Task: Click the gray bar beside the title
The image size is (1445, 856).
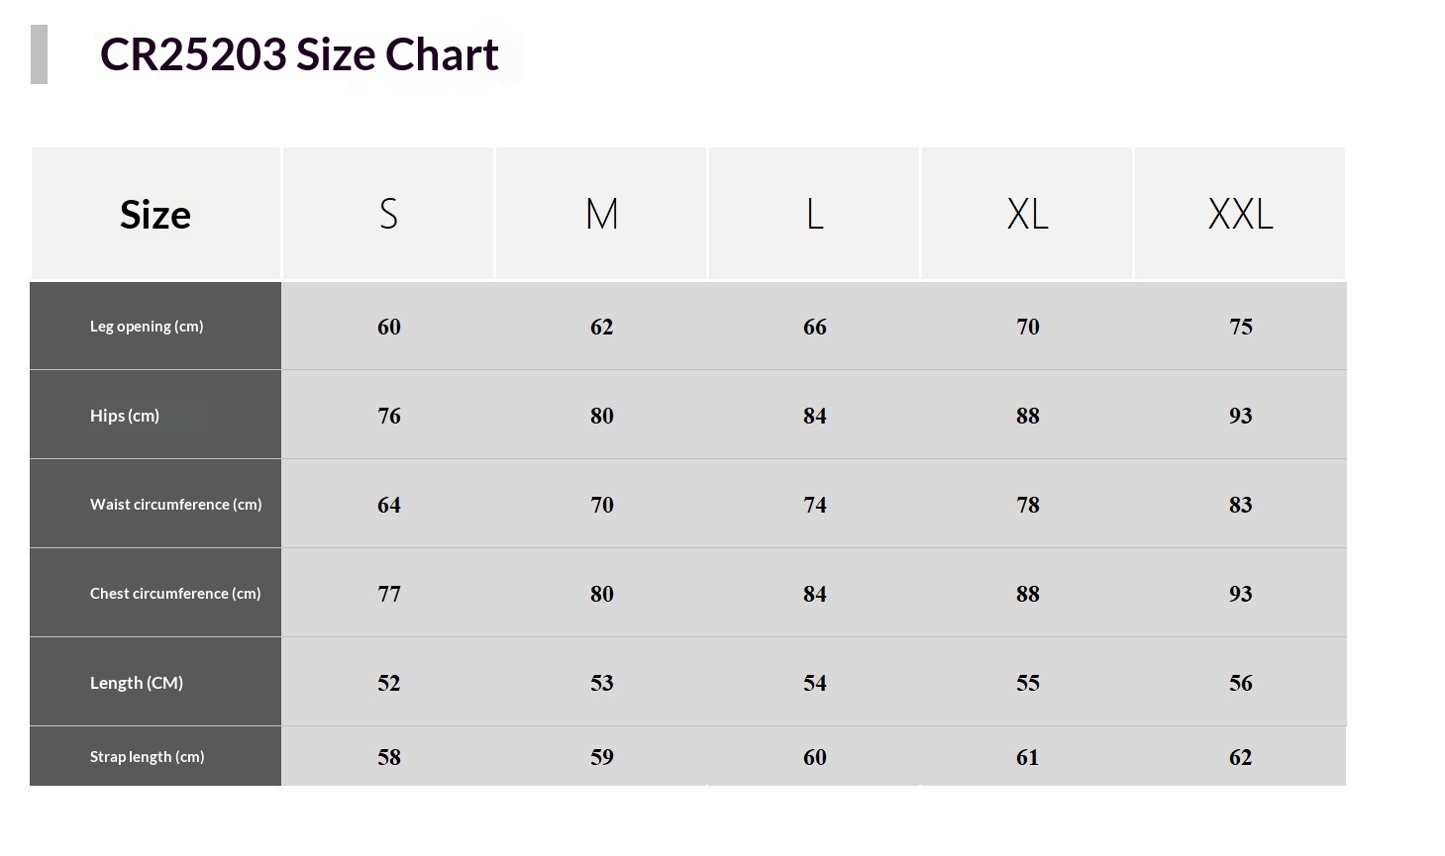Action: pos(40,55)
